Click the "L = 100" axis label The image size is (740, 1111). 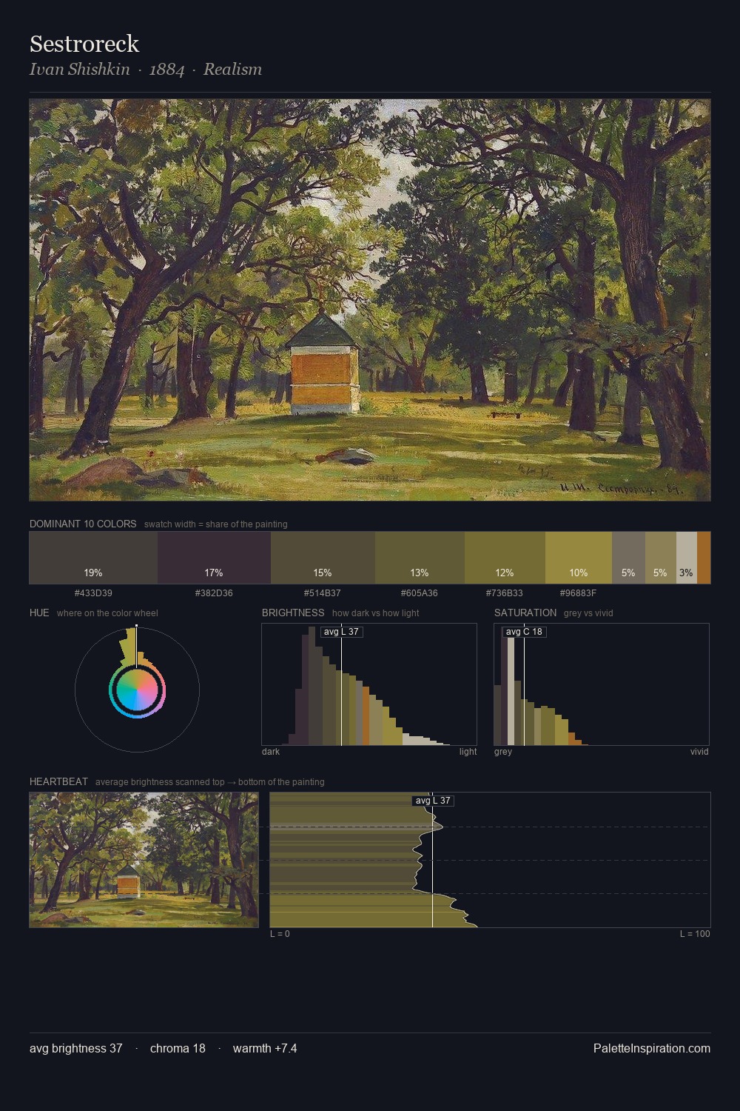click(695, 934)
